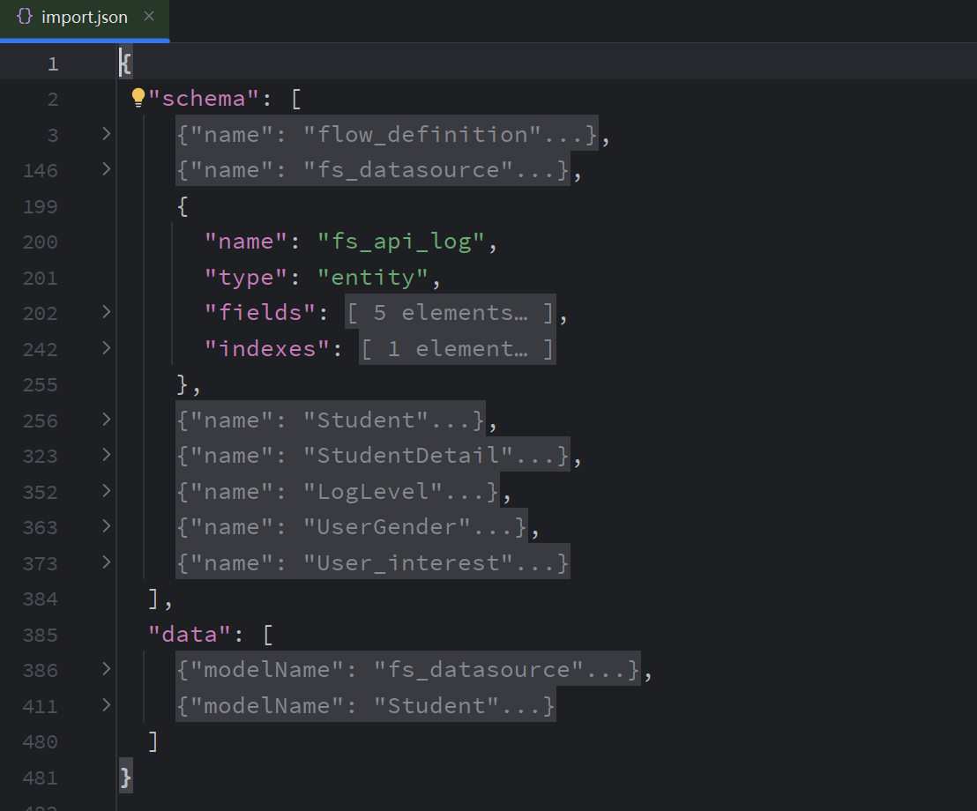
Task: Click folded text {"name": "Student"...}
Action: pos(331,420)
